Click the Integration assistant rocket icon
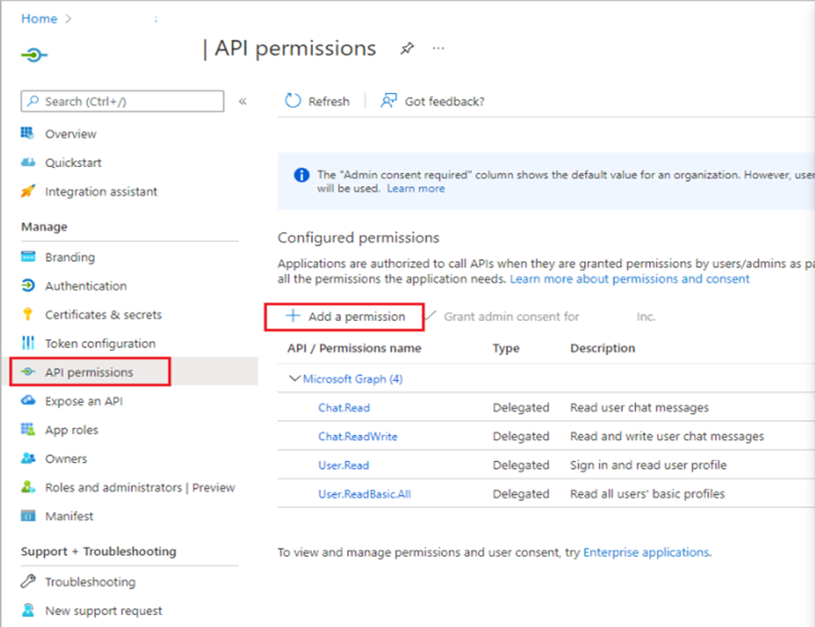The height and width of the screenshot is (627, 815). (x=28, y=192)
